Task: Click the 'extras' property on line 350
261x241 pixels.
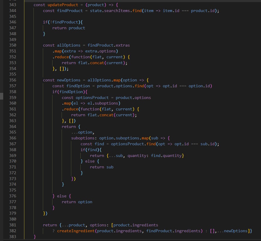Action: pos(123,45)
